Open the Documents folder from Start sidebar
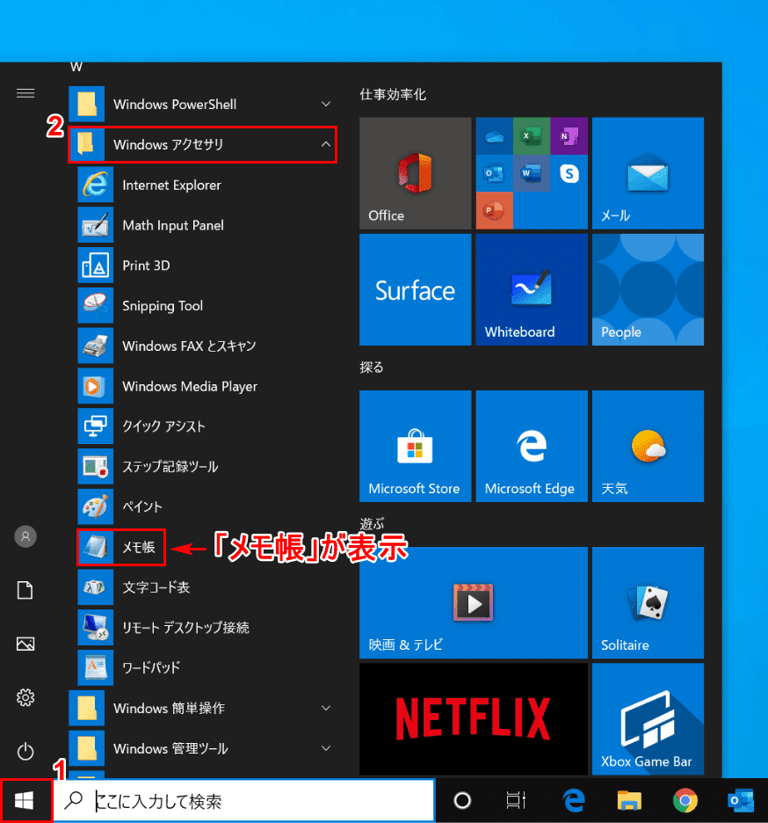 (x=25, y=590)
